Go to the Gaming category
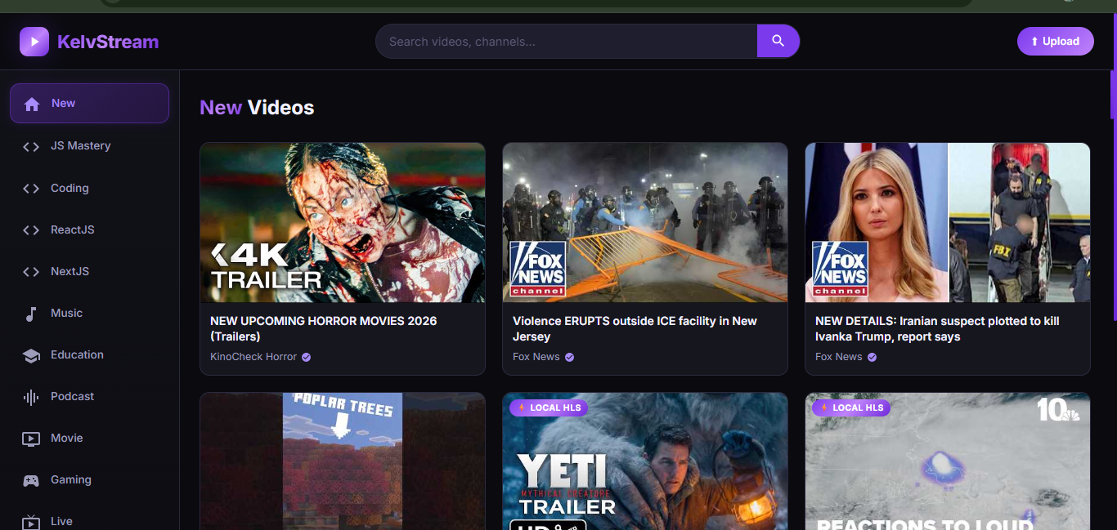 click(89, 480)
